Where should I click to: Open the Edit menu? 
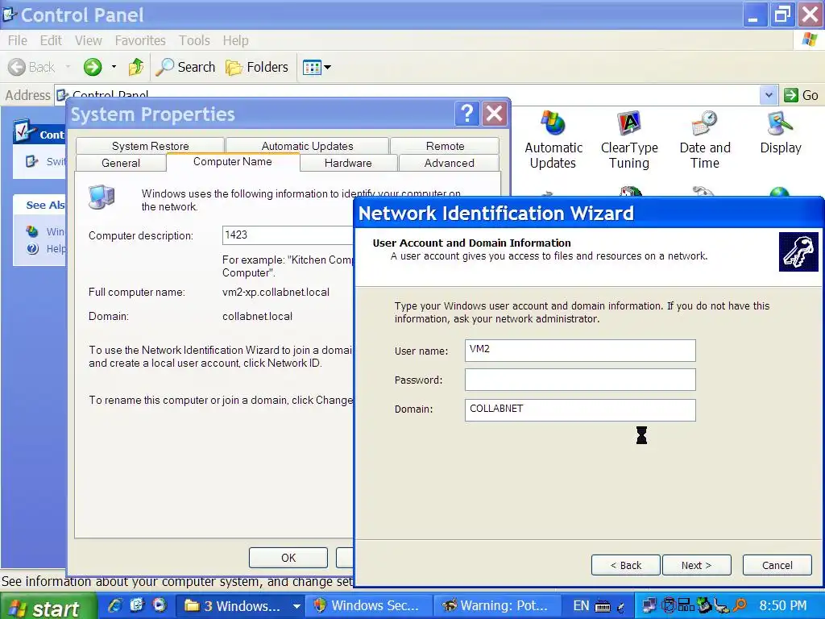point(51,40)
